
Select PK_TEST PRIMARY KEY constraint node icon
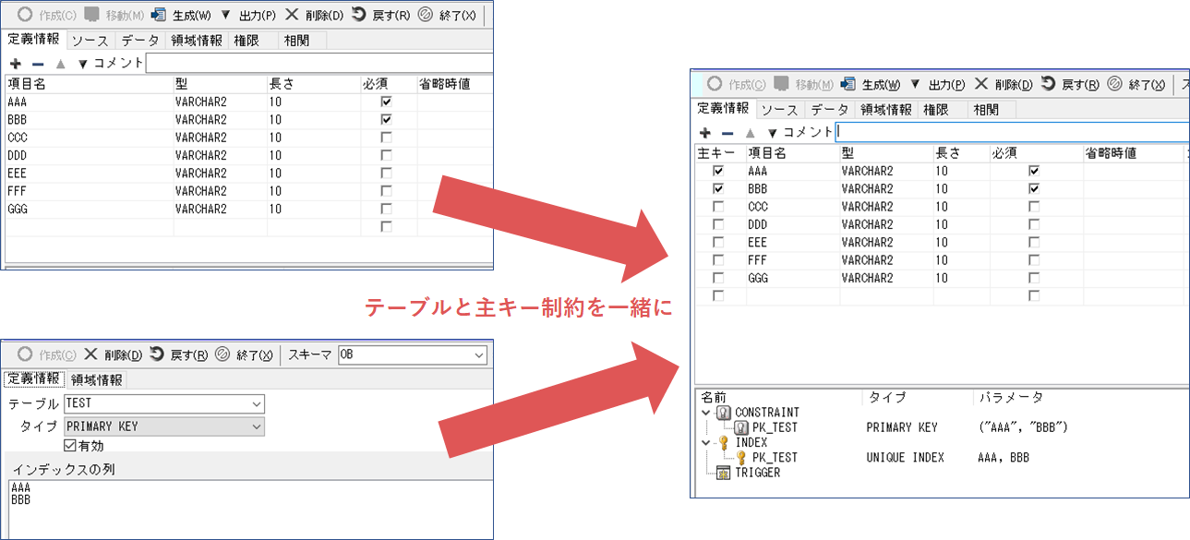tap(740, 427)
